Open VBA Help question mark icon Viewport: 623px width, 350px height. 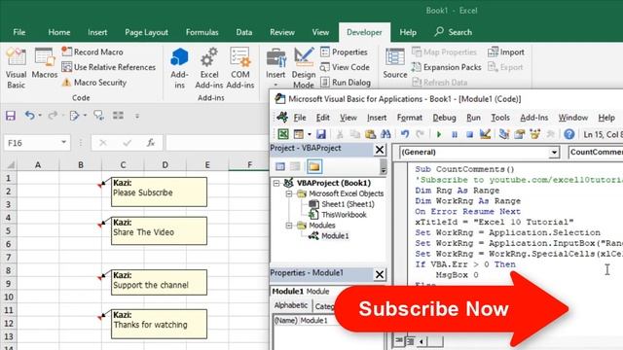pos(568,134)
